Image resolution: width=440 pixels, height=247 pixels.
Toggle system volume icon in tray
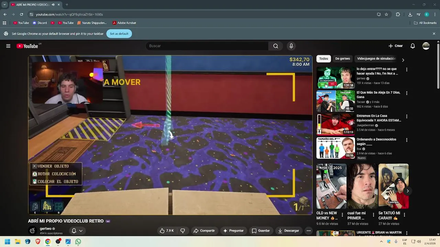(x=419, y=242)
